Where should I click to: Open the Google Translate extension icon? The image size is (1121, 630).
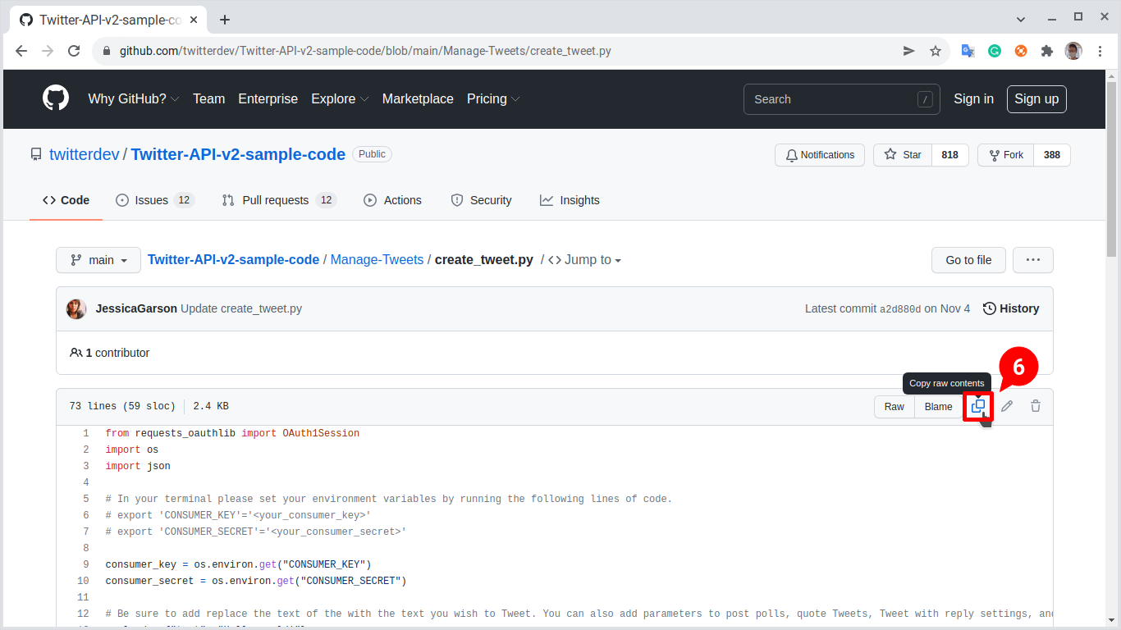pos(968,51)
